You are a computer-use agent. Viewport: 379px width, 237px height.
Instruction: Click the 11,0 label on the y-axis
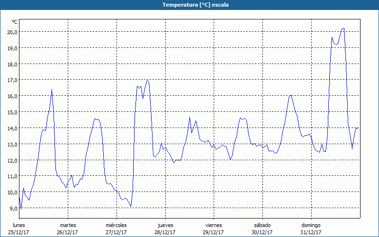(12, 176)
